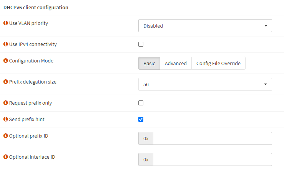Viewport: 284px width, 169px height.
Task: Show help for Use IPv4 connectivity
Action: tap(6, 44)
